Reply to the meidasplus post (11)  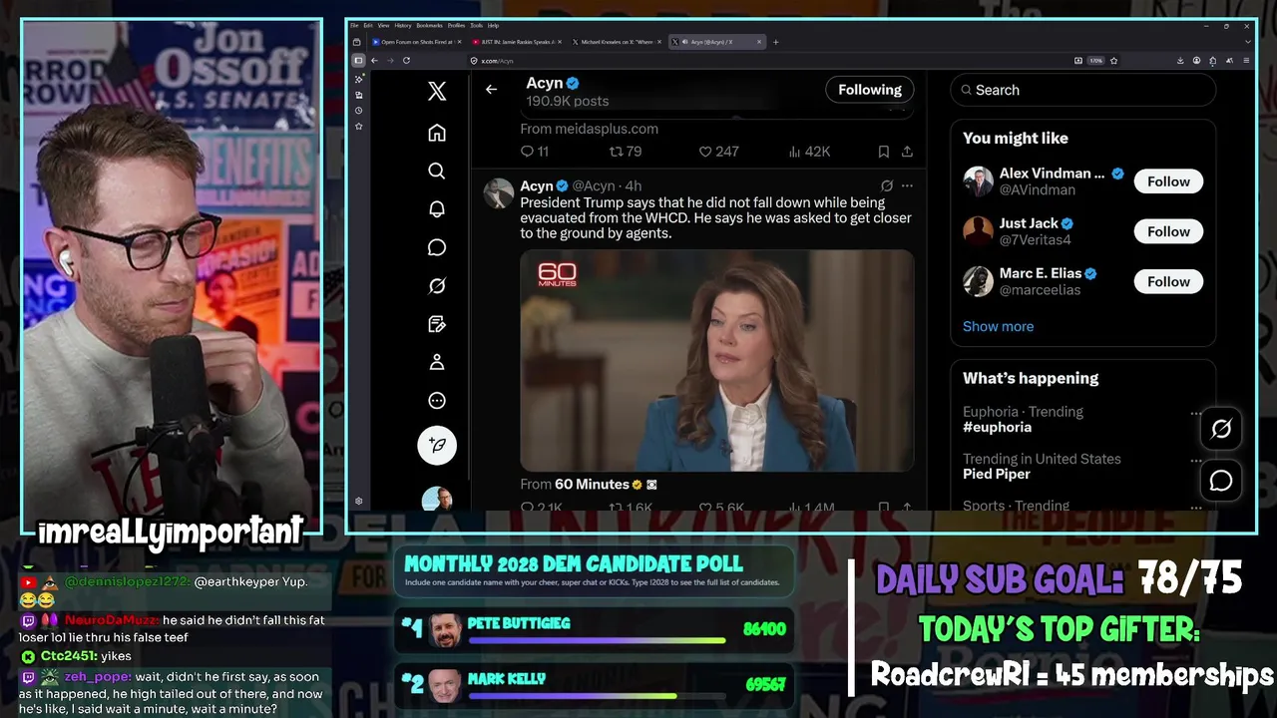click(535, 152)
